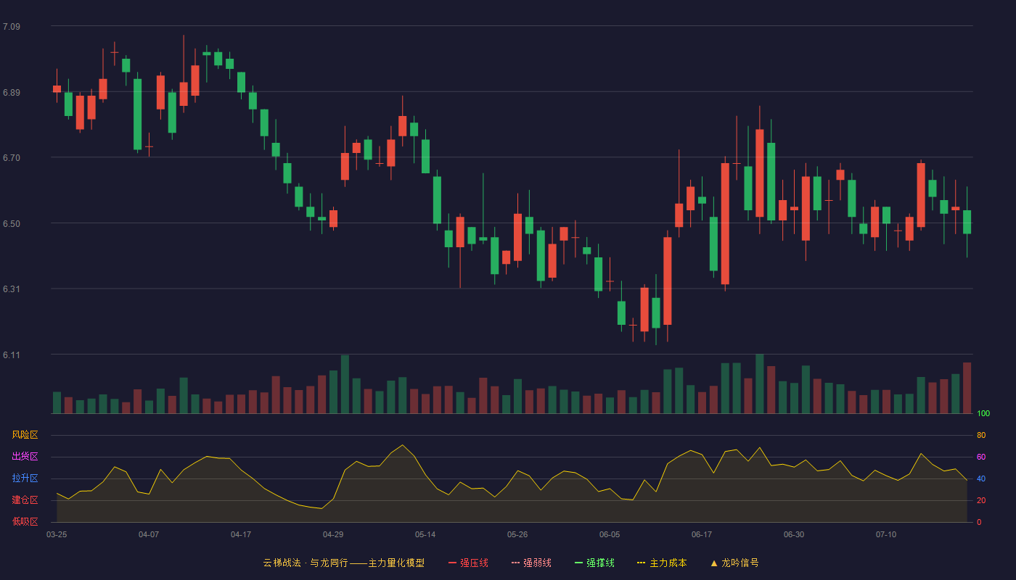The height and width of the screenshot is (580, 1016).
Task: Click the 低吸区 zone label
Action: tap(25, 521)
